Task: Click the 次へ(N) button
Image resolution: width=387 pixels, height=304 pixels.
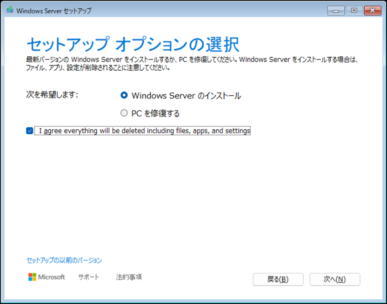Action: point(335,279)
